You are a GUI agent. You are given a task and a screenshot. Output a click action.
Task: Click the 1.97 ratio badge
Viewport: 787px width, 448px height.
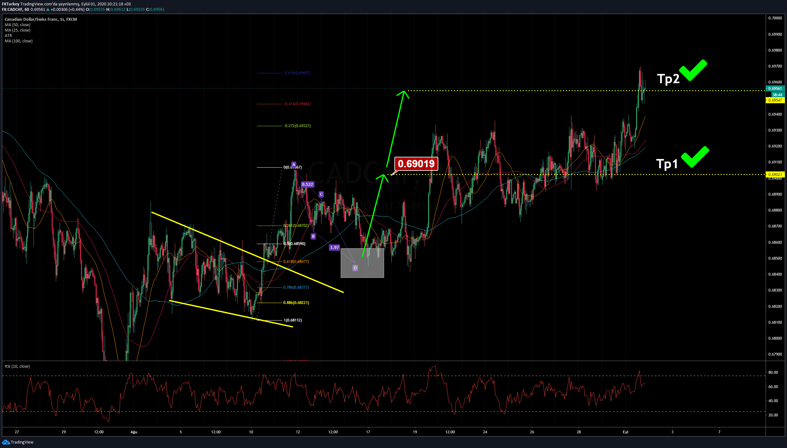point(335,247)
